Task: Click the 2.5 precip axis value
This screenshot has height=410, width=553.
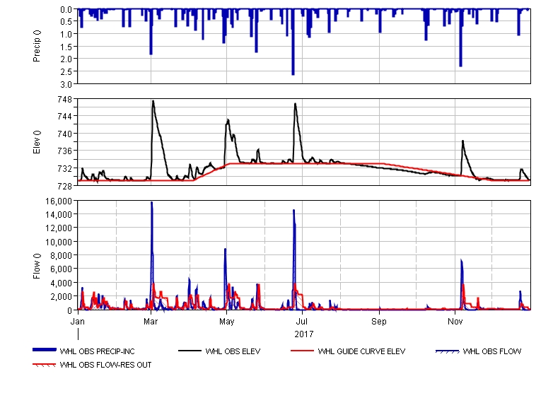Action: pos(66,71)
